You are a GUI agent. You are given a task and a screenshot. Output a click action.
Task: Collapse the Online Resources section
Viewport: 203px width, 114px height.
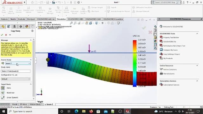pos(197,66)
